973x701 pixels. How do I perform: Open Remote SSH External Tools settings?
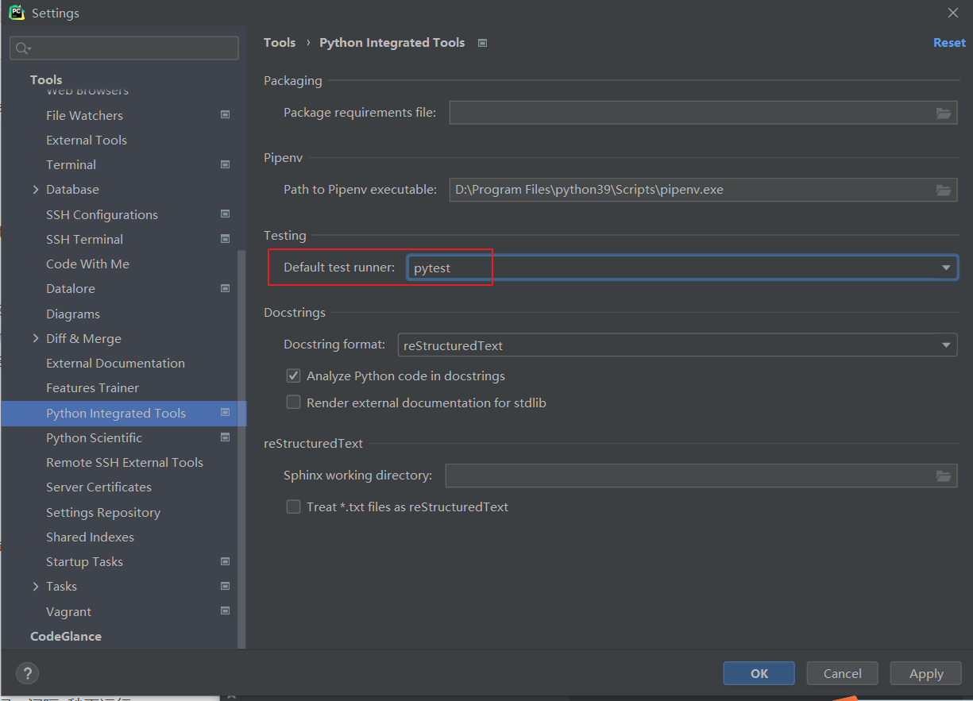point(125,462)
